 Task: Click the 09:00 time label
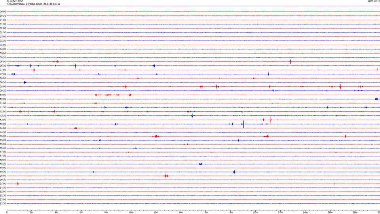[x=3, y=87]
